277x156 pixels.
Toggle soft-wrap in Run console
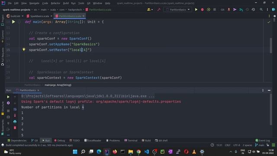(x=15, y=109)
